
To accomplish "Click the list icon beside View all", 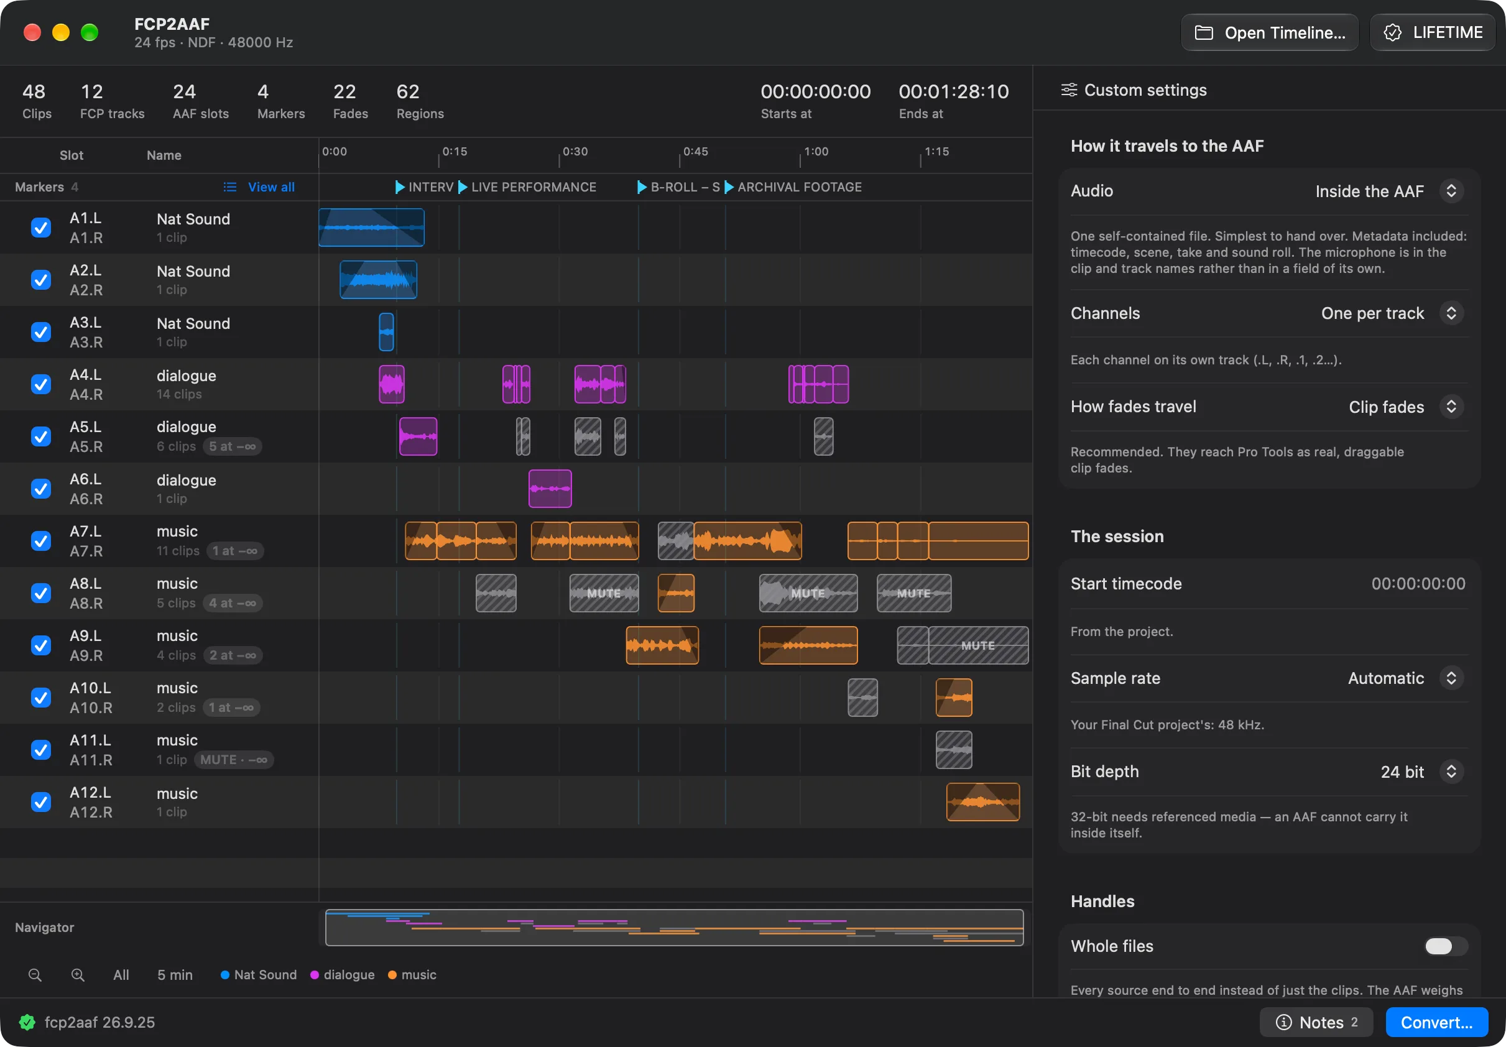I will [x=229, y=187].
